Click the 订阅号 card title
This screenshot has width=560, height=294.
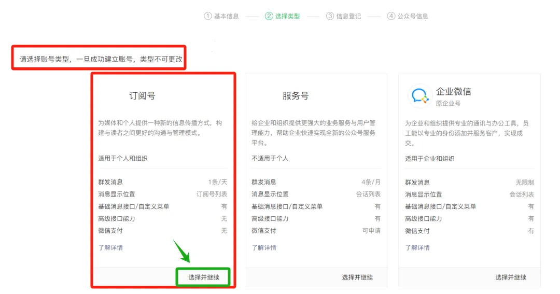(142, 96)
